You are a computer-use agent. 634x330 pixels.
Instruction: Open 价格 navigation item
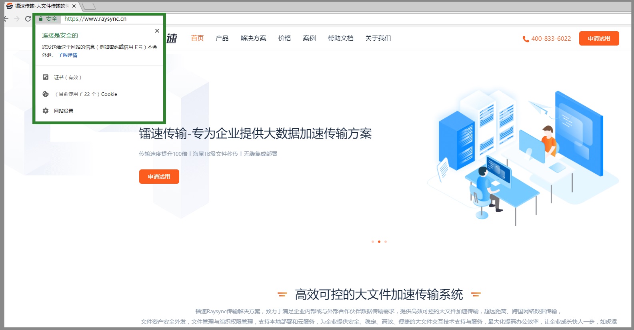[284, 38]
